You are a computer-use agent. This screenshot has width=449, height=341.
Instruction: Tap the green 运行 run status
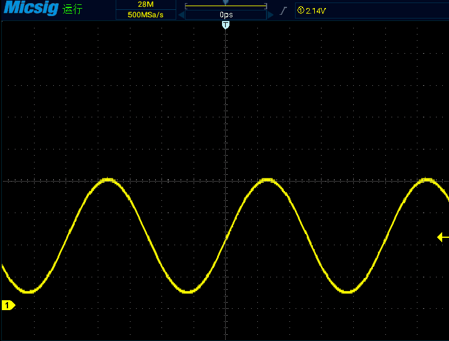(x=72, y=9)
